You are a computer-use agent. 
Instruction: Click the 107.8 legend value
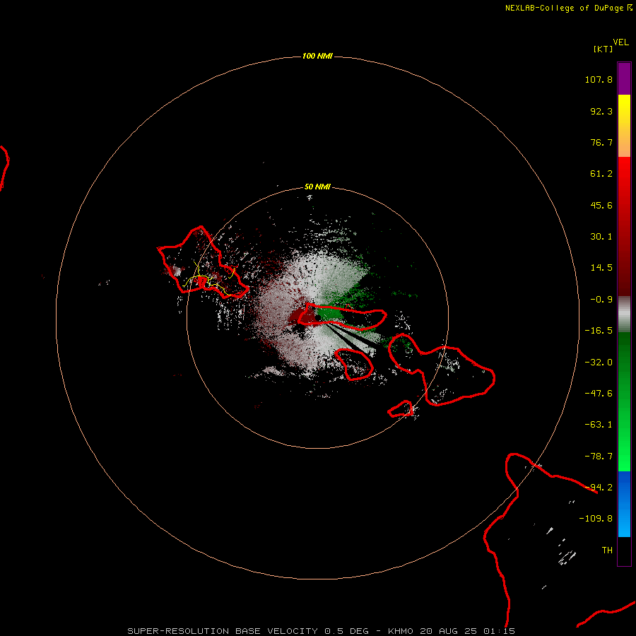coord(599,79)
